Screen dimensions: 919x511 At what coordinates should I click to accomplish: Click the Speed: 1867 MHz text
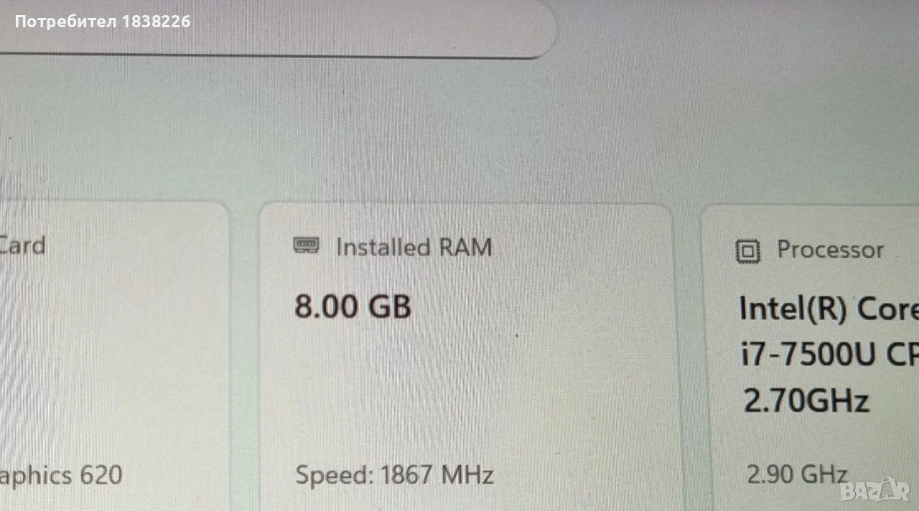(x=395, y=474)
